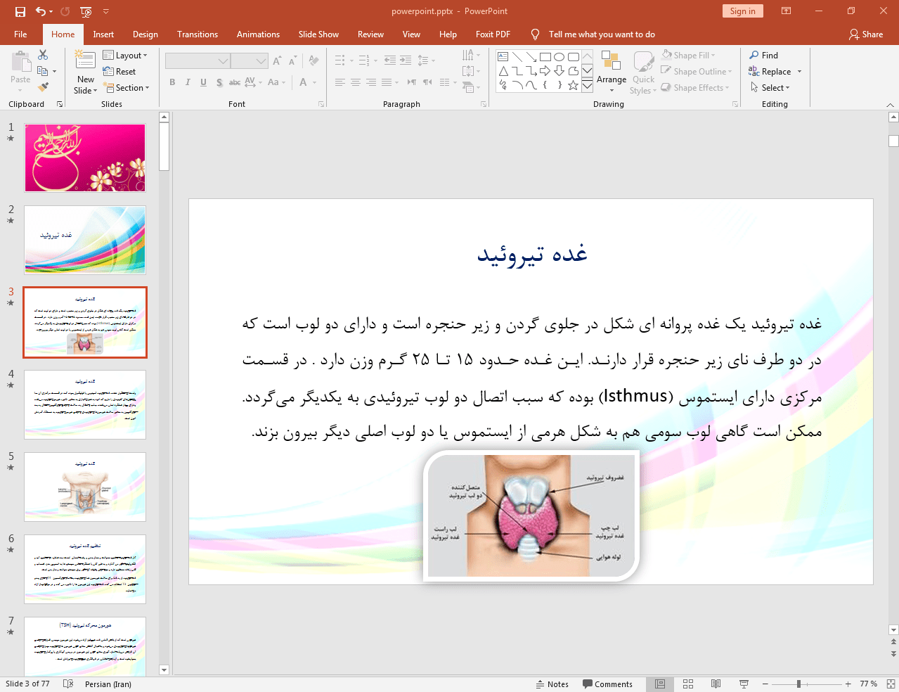Align text left
The image size is (899, 692).
340,82
